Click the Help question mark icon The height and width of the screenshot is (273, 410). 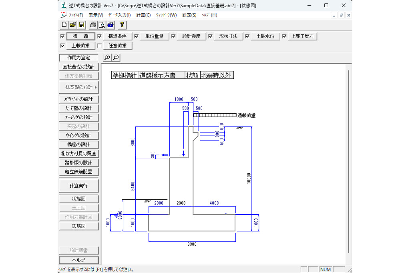(x=121, y=25)
